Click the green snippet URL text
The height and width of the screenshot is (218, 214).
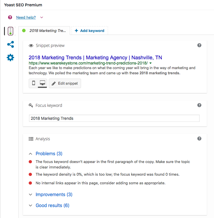point(88,63)
